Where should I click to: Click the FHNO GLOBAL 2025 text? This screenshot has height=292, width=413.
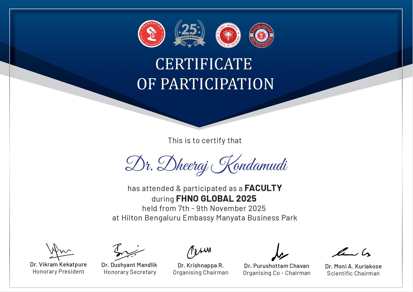tap(216, 199)
